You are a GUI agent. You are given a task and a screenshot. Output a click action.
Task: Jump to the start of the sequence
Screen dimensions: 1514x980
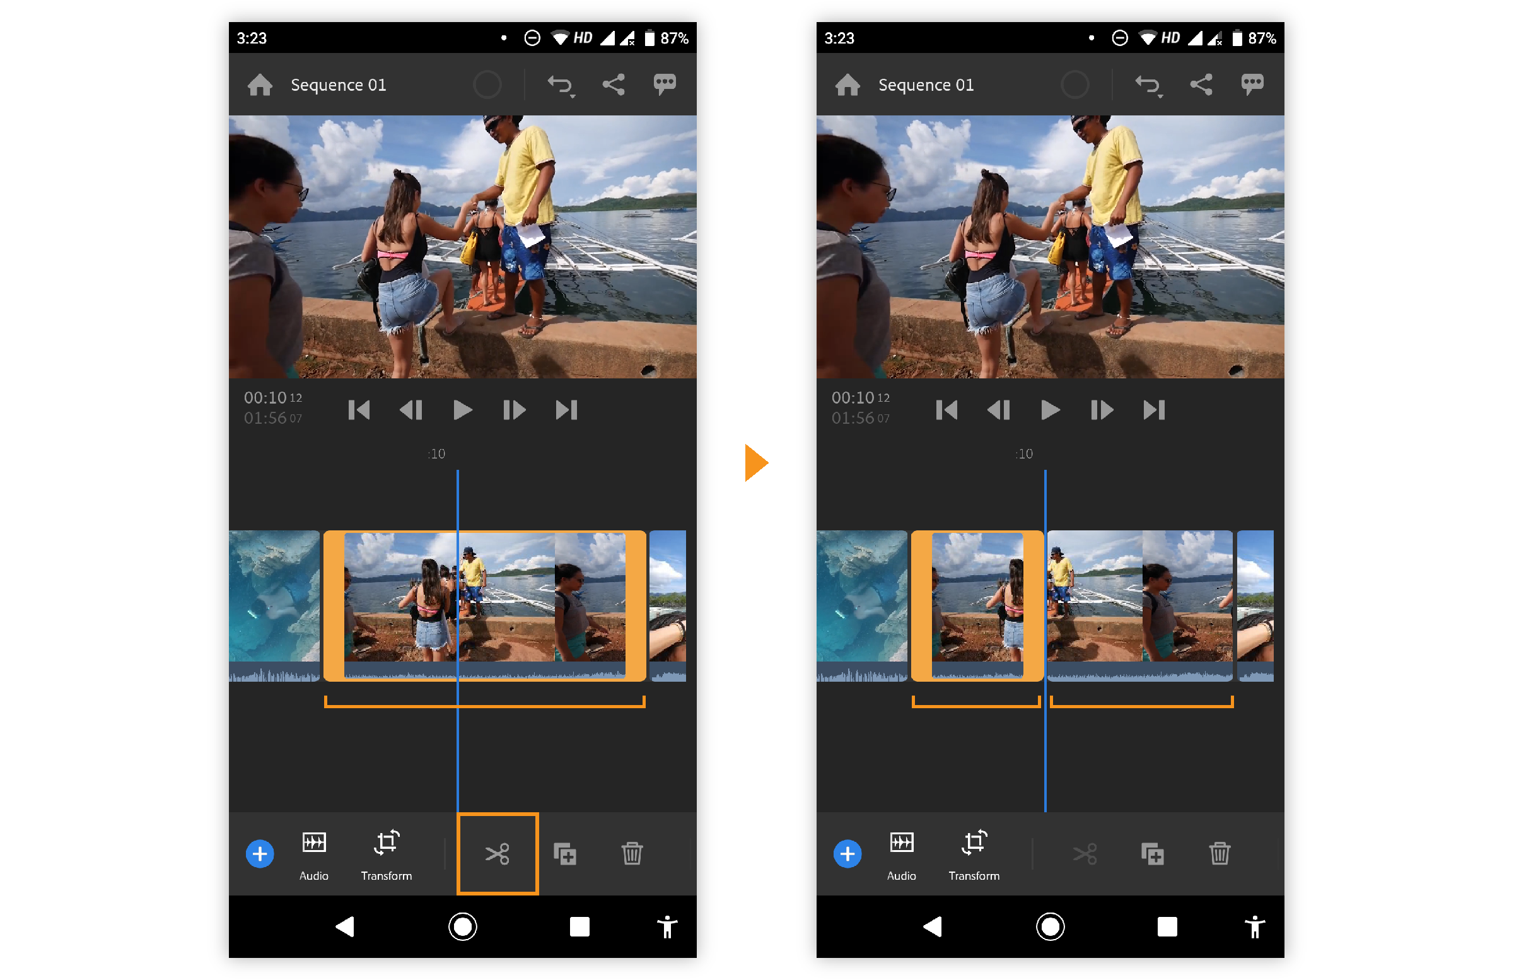tap(359, 410)
